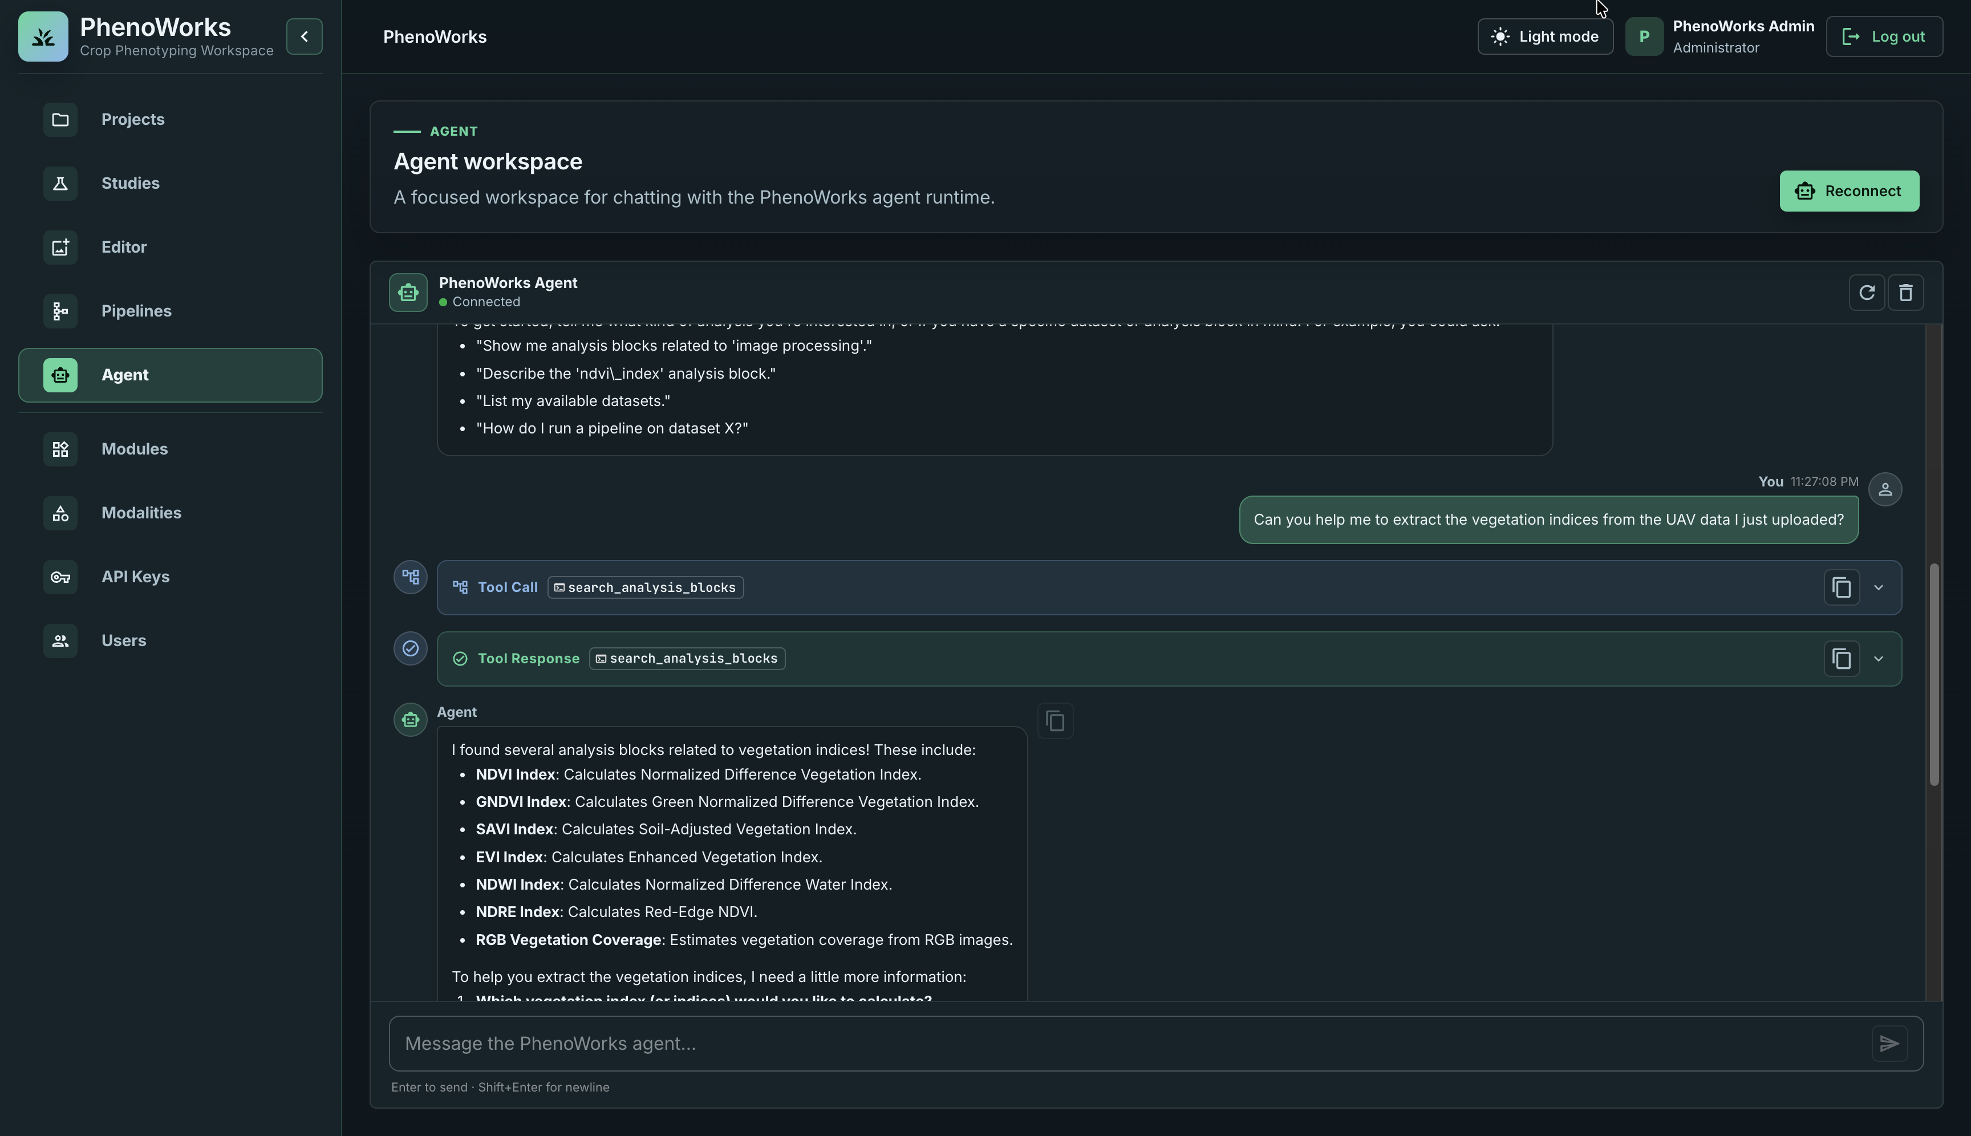Click the Tool Response checkmark avatar

pos(411,648)
